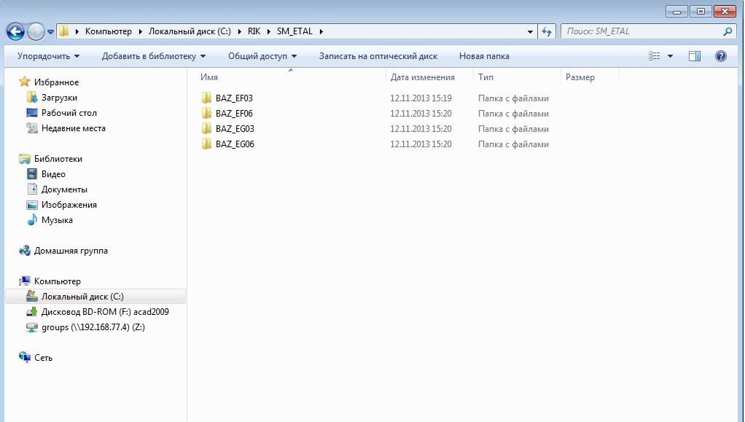This screenshot has height=422, width=745.
Task: Click the refresh button beside address bar
Action: [547, 31]
